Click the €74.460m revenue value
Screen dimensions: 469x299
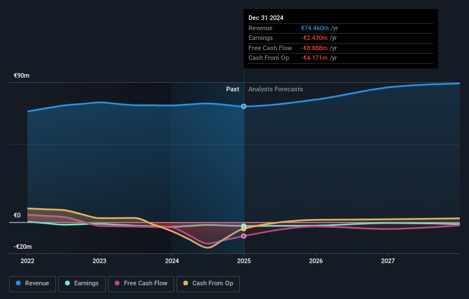[x=315, y=28]
